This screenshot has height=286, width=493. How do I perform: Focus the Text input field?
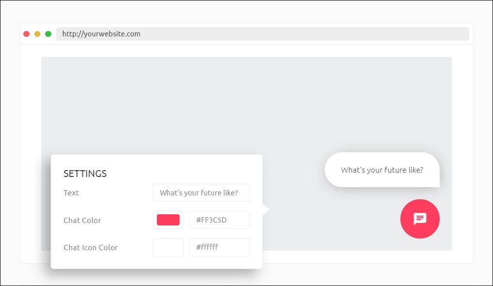pyautogui.click(x=201, y=192)
